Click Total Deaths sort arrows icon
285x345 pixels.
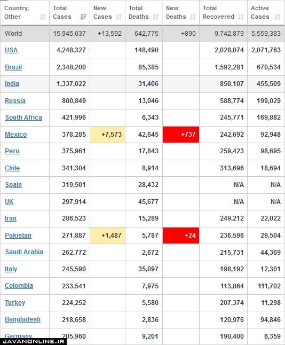tap(156, 17)
